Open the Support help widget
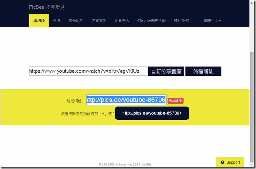Screen dimensions: 256x169 pos(230,162)
